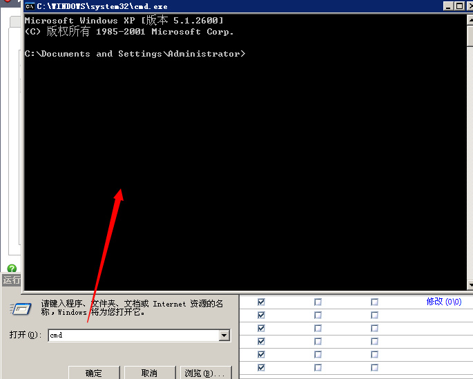Click the 浏览(B)... browse button

tap(206, 373)
